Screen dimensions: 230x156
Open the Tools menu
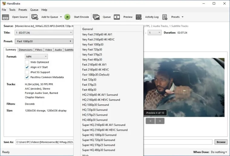click(x=12, y=10)
